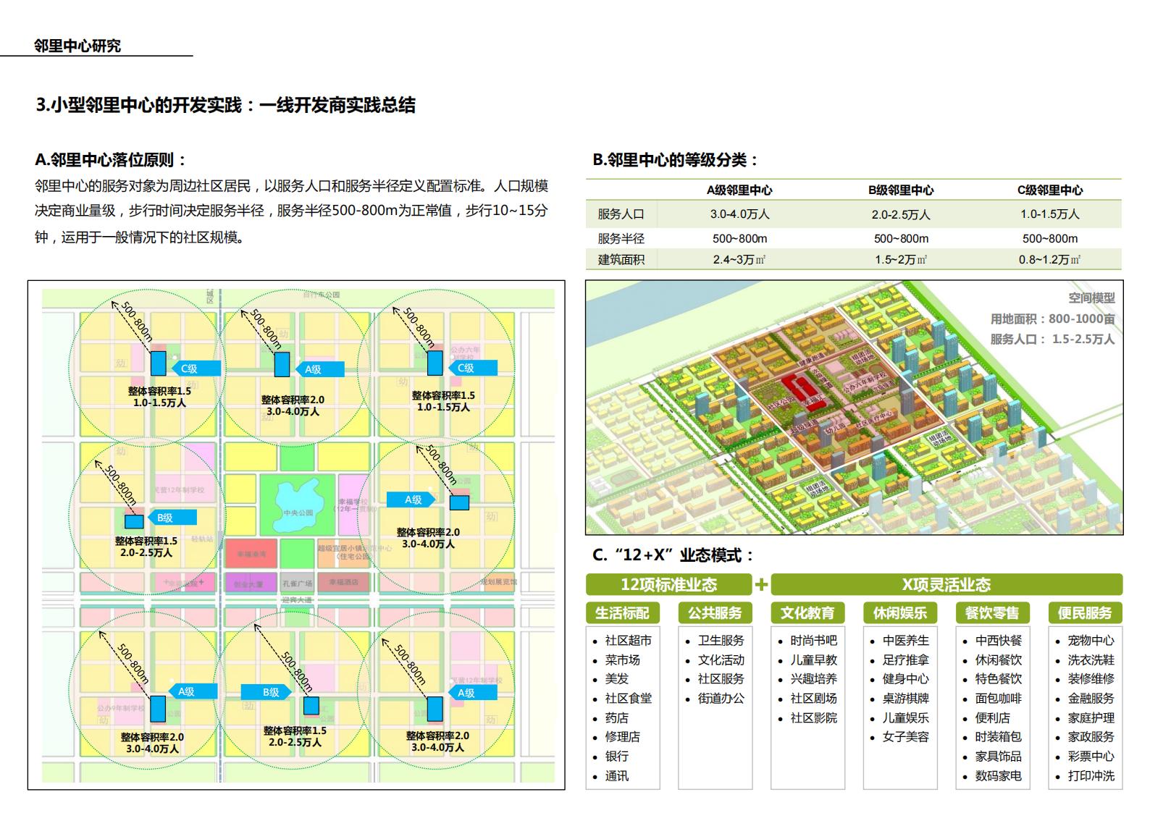Click blue marker beside top-center A级 label

(282, 364)
